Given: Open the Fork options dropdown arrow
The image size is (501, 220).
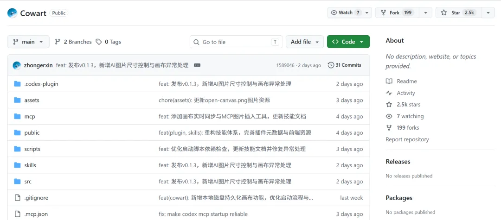Looking at the screenshot, I should click(425, 13).
